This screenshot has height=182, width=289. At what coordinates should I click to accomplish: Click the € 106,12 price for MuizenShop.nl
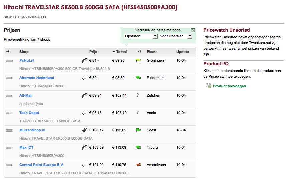[x=96, y=130]
